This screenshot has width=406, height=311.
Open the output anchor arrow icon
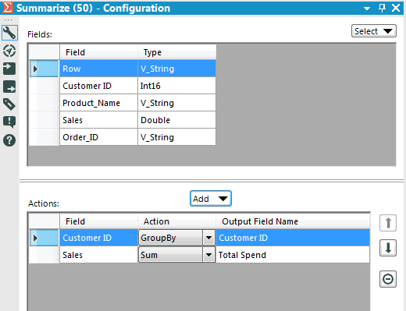(9, 87)
